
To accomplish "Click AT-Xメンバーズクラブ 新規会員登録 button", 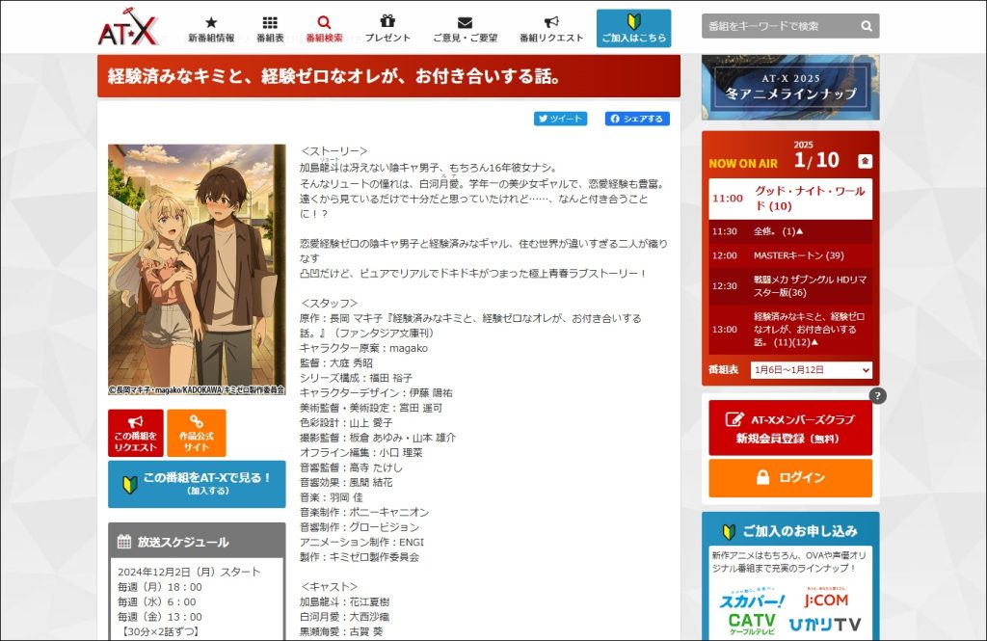I will [790, 428].
